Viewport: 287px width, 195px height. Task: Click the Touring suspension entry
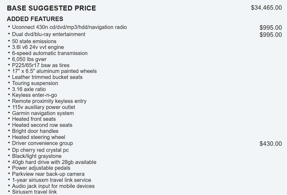pos(35,83)
